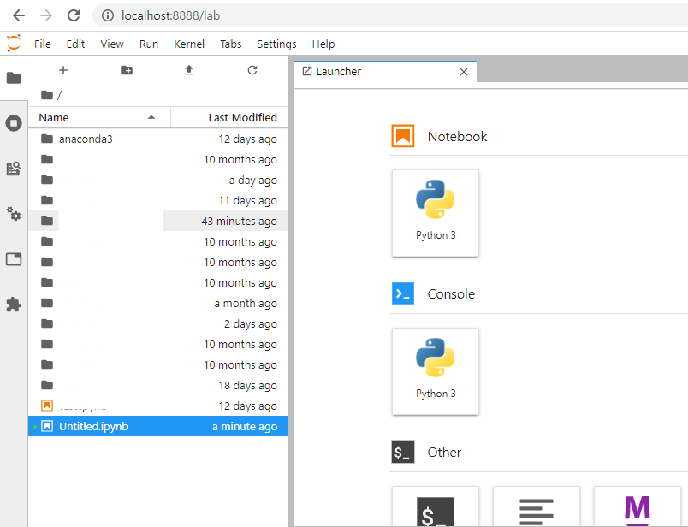Image resolution: width=688 pixels, height=527 pixels.
Task: Click the Console section icon
Action: tap(403, 293)
